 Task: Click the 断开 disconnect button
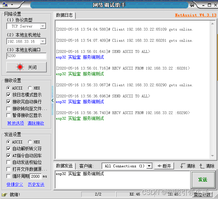tap(164, 166)
